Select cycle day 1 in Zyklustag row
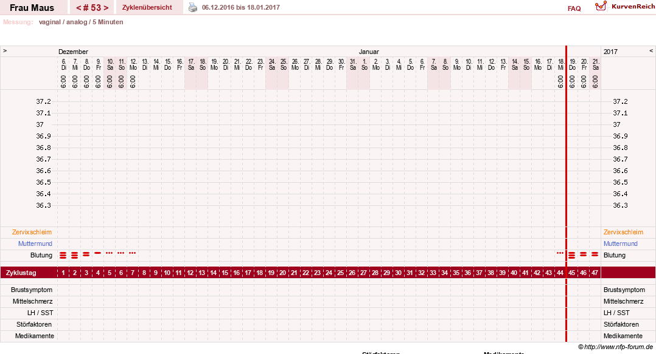Viewport: 656px width, 354px height. pos(63,273)
